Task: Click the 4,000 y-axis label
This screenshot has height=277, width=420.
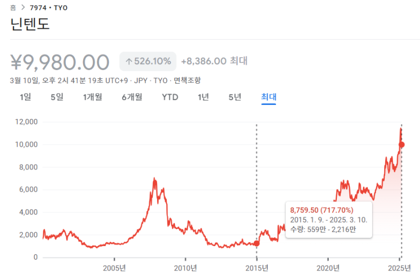Action: point(28,212)
